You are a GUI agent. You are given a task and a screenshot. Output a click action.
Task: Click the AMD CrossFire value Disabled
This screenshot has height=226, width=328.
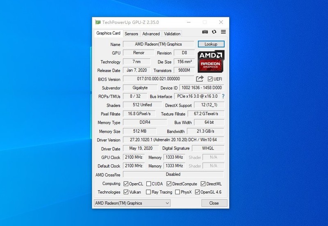[x=173, y=174]
